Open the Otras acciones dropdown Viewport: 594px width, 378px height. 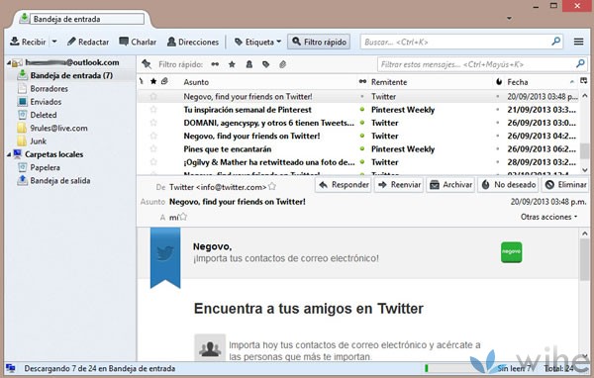click(x=548, y=217)
